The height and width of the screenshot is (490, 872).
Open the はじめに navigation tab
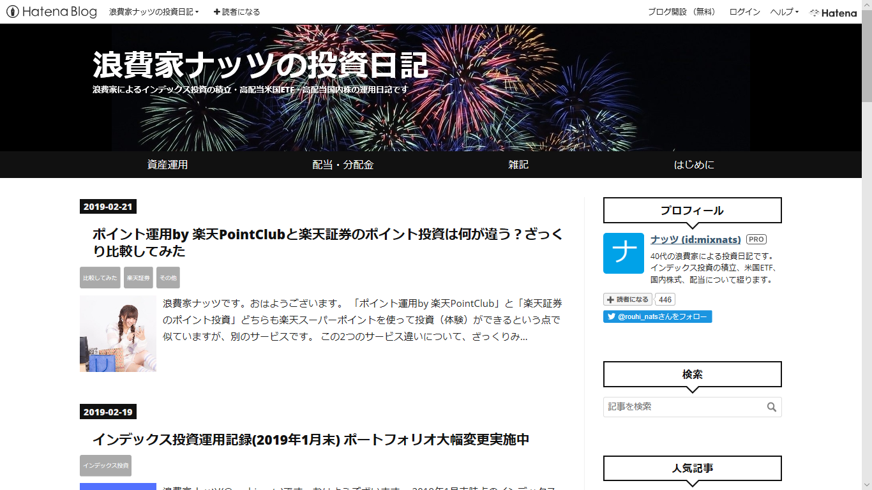point(694,165)
